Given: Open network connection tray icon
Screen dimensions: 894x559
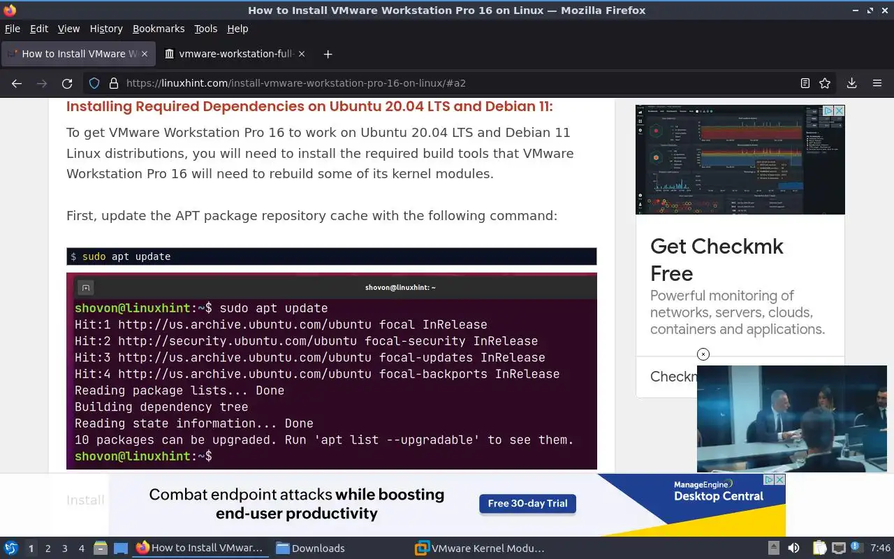Looking at the screenshot, I should coord(839,549).
